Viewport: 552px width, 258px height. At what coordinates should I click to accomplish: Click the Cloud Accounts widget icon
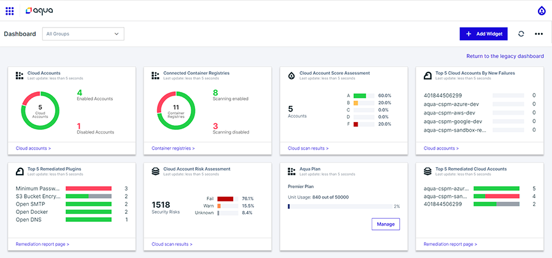point(20,75)
